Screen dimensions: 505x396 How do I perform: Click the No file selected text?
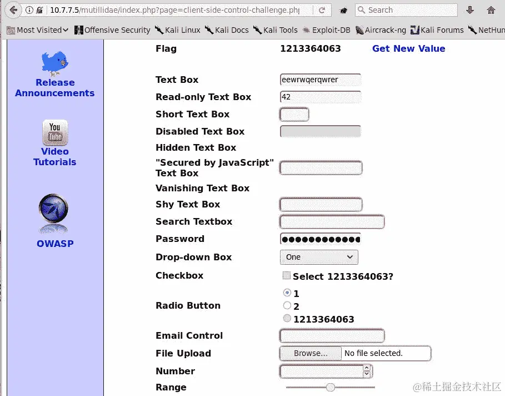coord(373,353)
